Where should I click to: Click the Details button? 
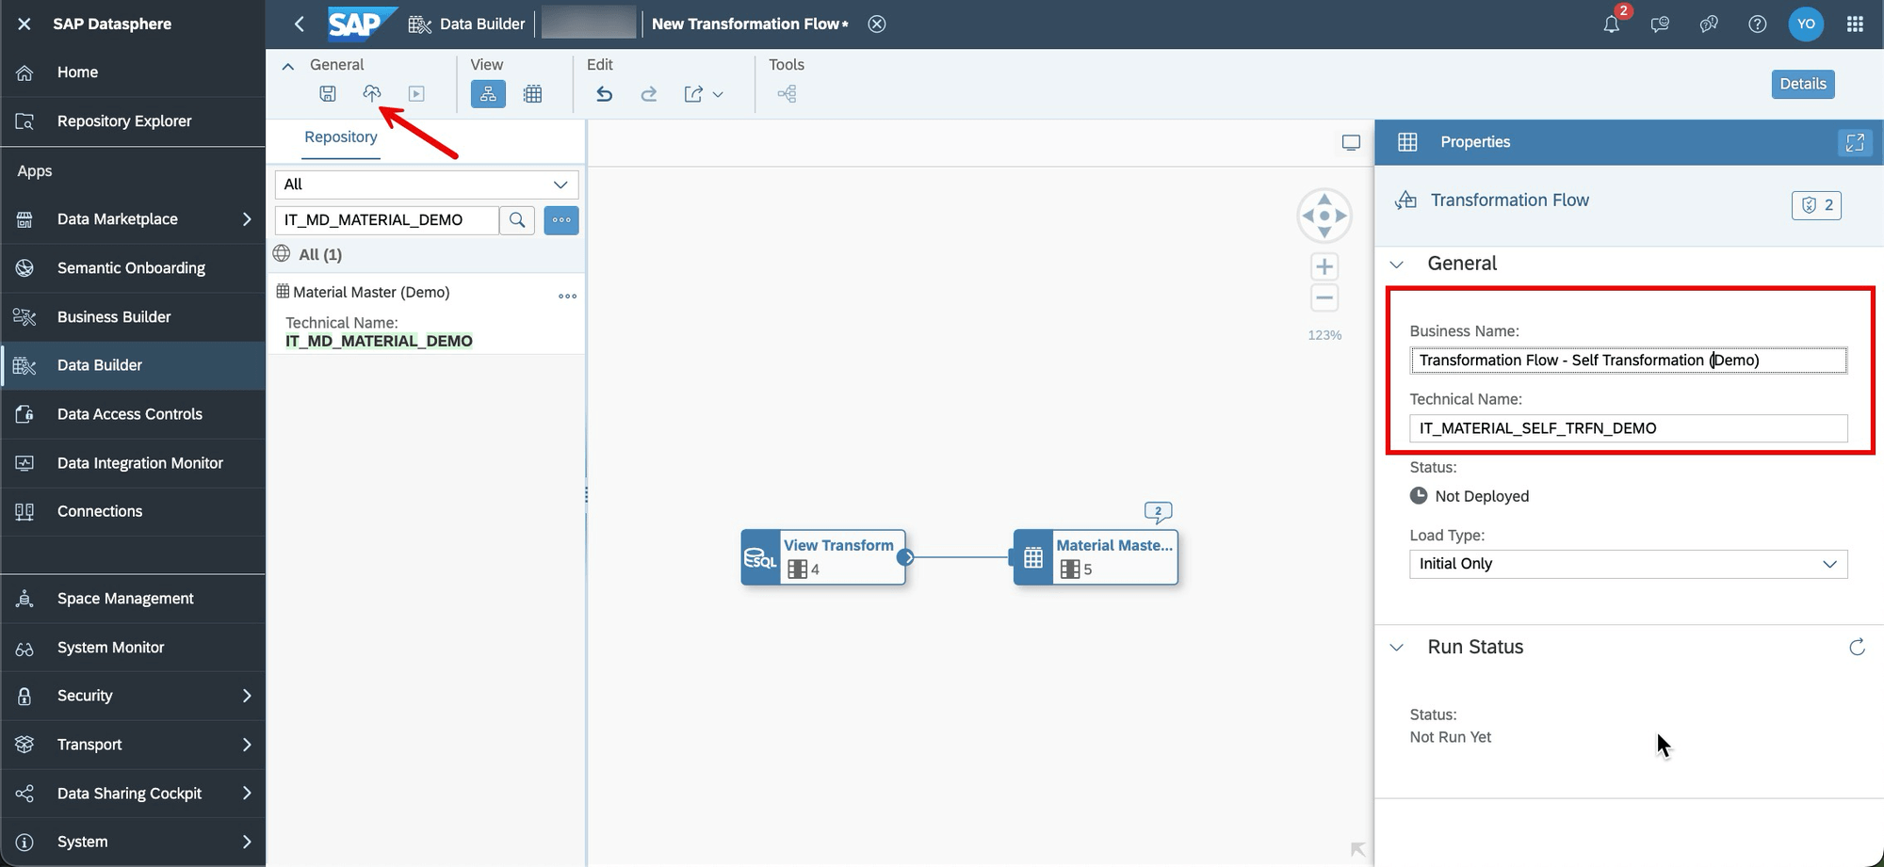coord(1803,84)
